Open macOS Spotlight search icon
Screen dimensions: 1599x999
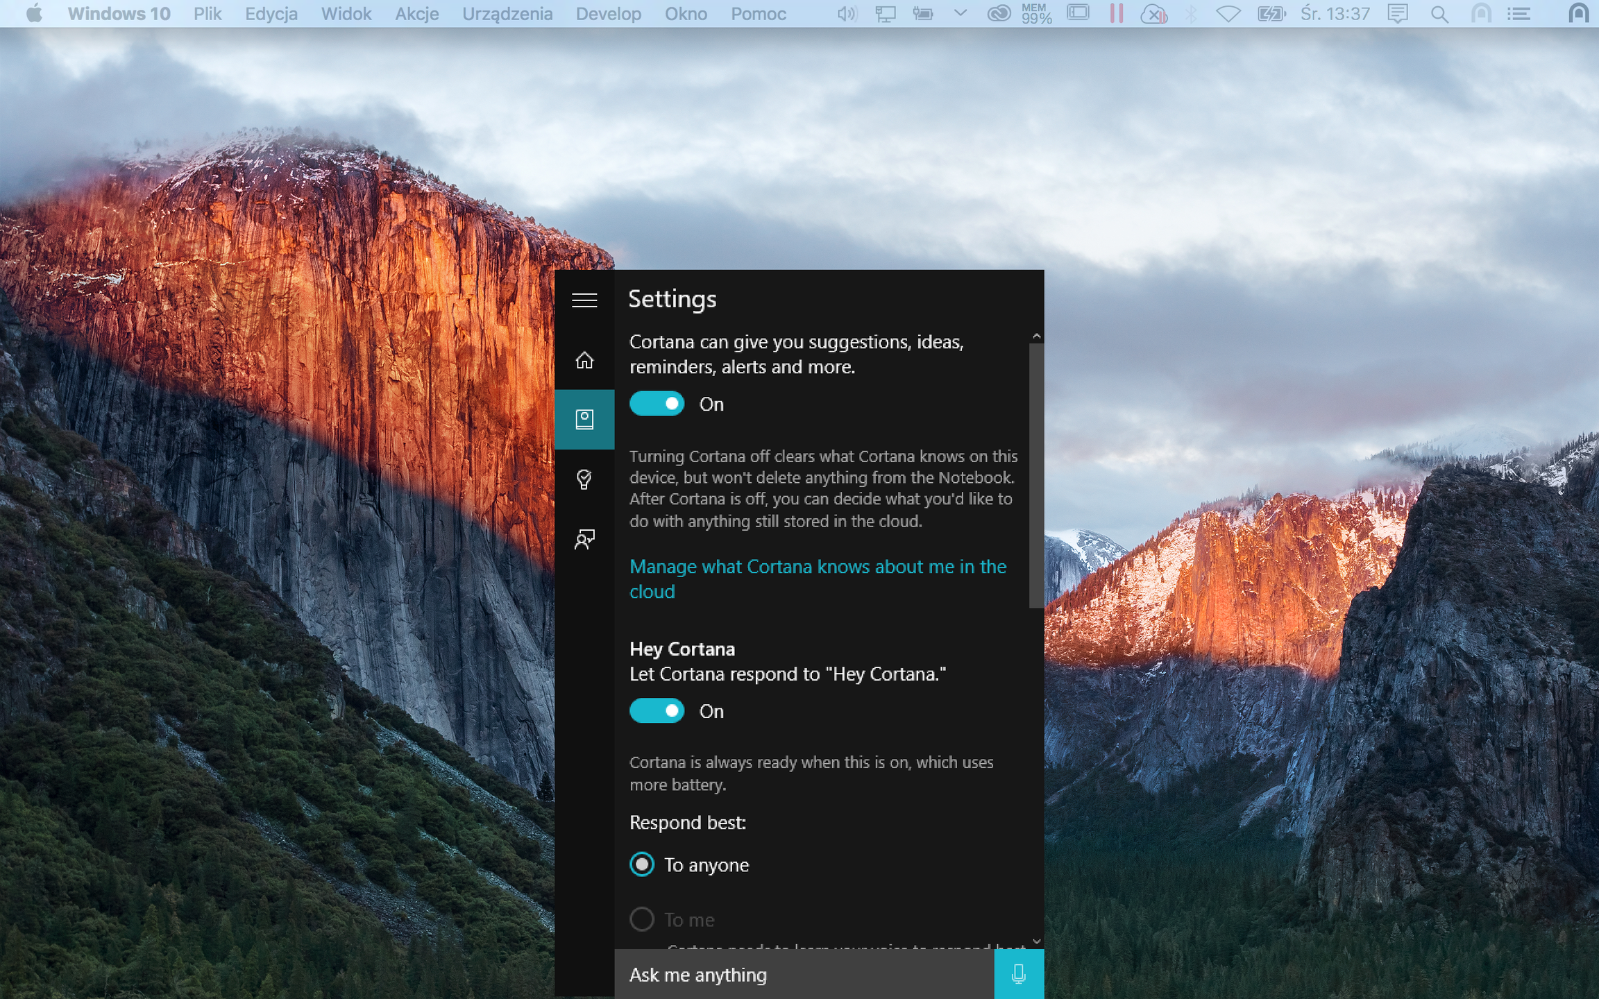pyautogui.click(x=1439, y=14)
